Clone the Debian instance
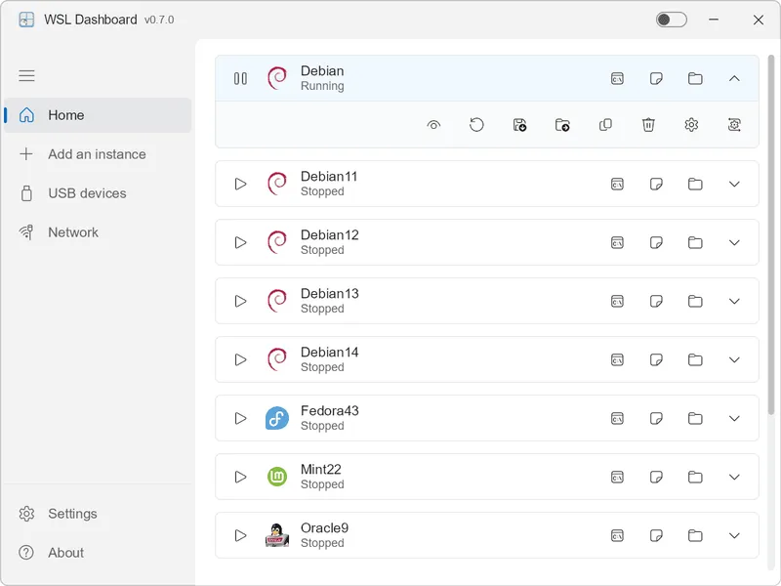The height and width of the screenshot is (586, 781). pyautogui.click(x=605, y=125)
